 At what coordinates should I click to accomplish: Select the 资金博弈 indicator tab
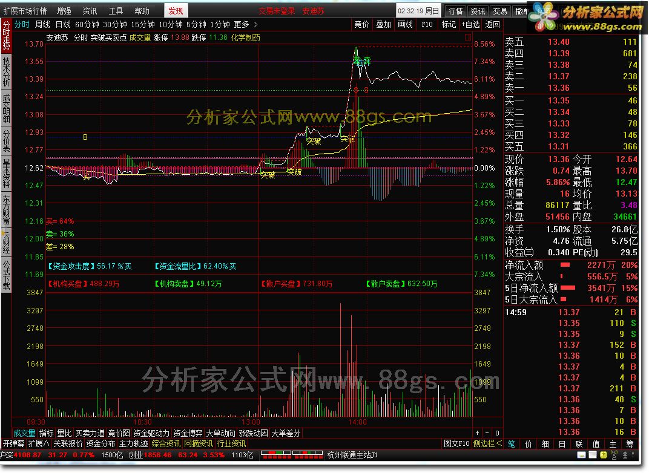pyautogui.click(x=188, y=433)
